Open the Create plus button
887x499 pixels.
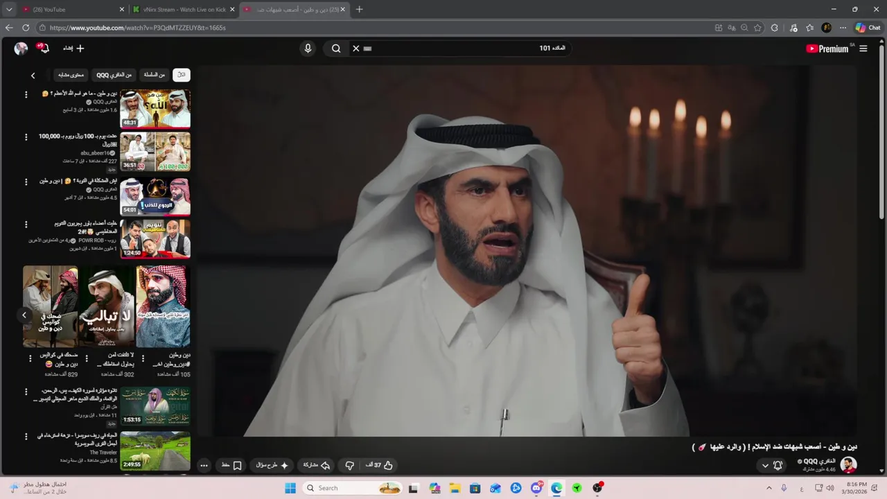click(x=73, y=49)
